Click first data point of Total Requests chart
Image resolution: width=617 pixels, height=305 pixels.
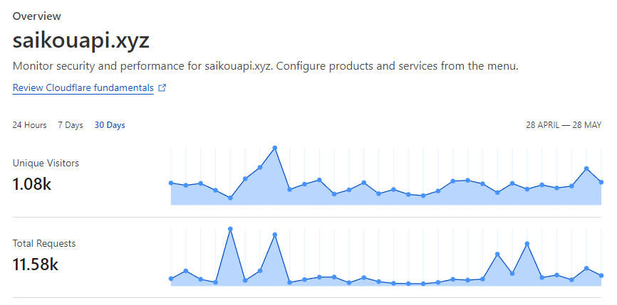pos(171,279)
